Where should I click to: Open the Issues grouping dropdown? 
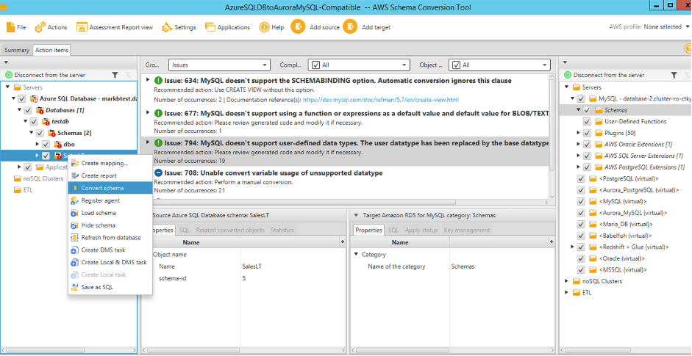[x=219, y=65]
